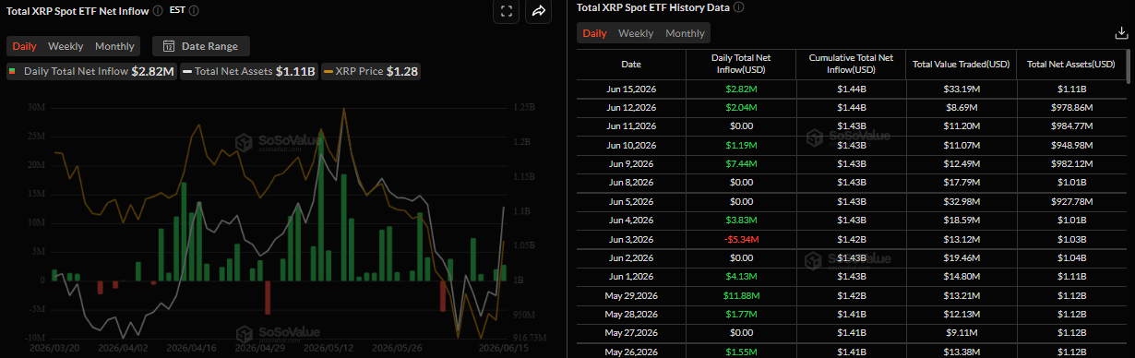Expand chart to fullscreen view
Image resolution: width=1135 pixels, height=358 pixels.
pos(506,11)
